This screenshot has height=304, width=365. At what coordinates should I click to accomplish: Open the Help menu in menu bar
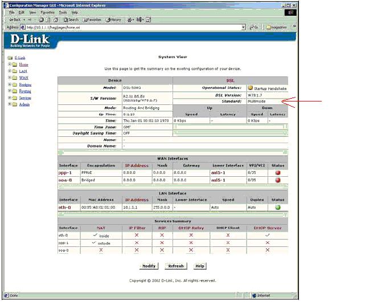click(x=75, y=13)
